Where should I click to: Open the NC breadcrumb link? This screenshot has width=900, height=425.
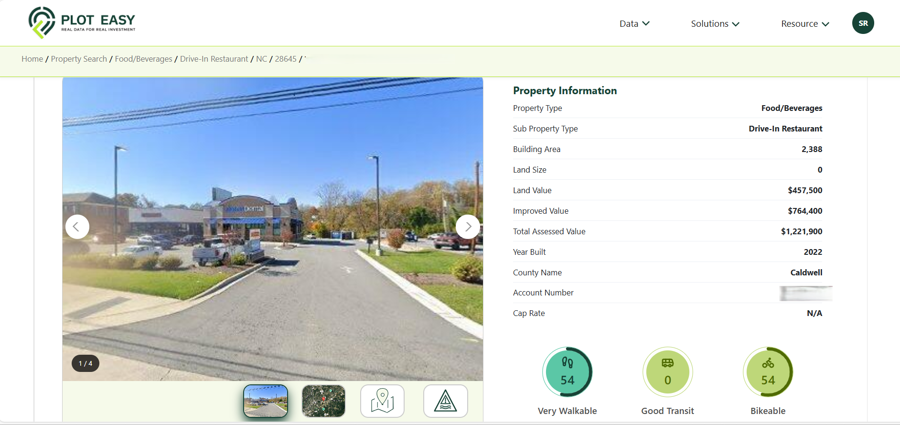261,59
